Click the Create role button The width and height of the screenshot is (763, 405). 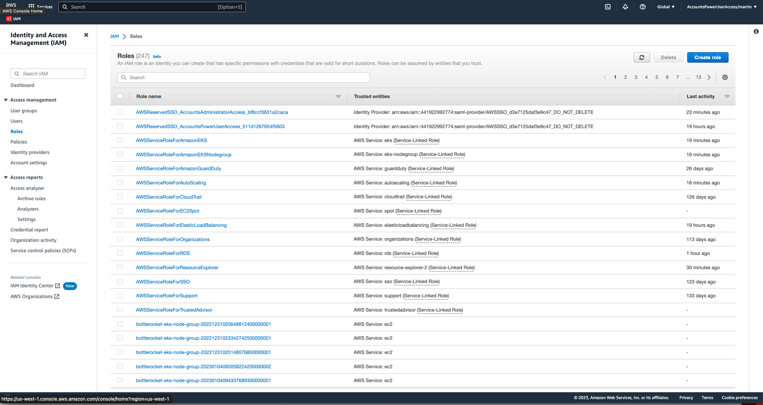pyautogui.click(x=707, y=57)
